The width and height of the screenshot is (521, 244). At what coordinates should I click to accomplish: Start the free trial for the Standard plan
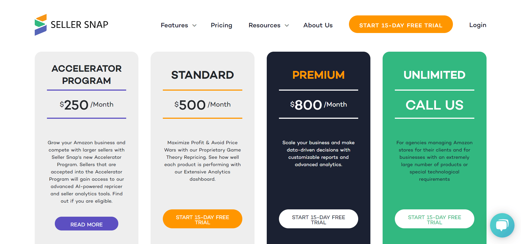[202, 219]
